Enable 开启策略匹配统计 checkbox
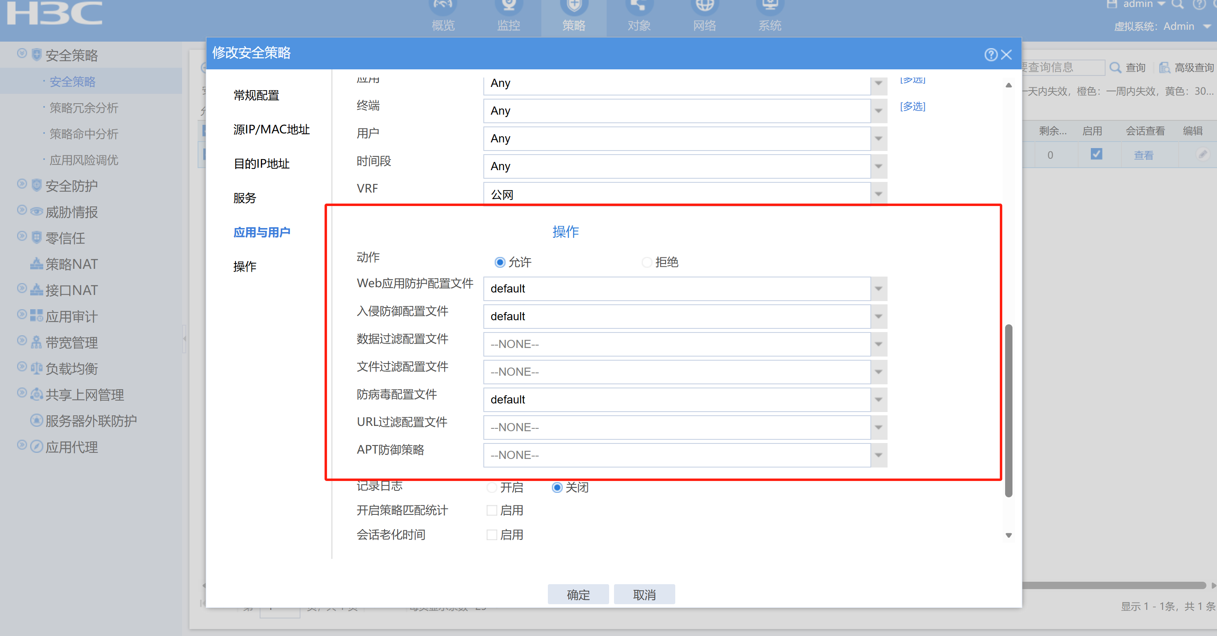The width and height of the screenshot is (1217, 636). tap(492, 510)
